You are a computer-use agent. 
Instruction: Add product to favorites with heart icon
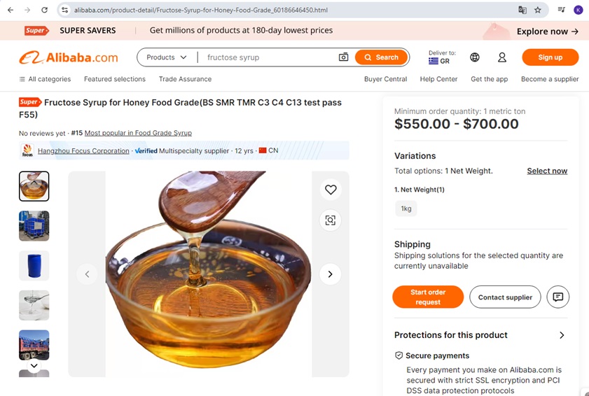[331, 190]
